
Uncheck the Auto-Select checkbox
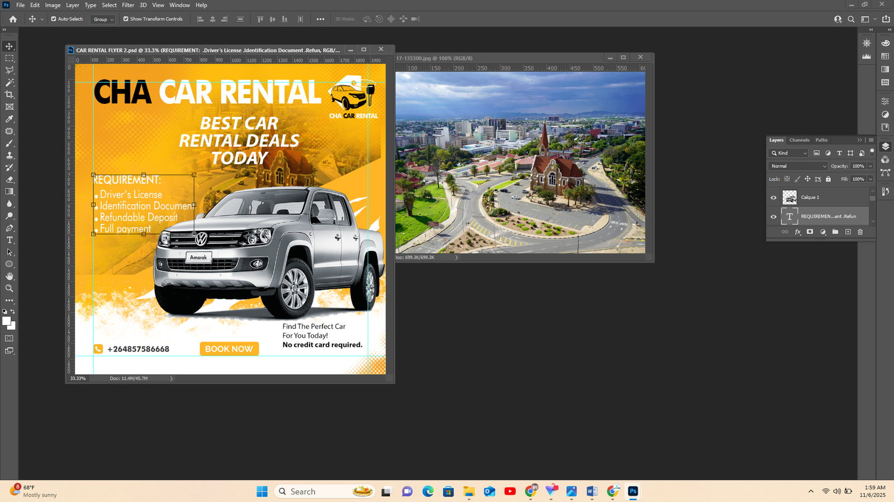click(x=54, y=19)
